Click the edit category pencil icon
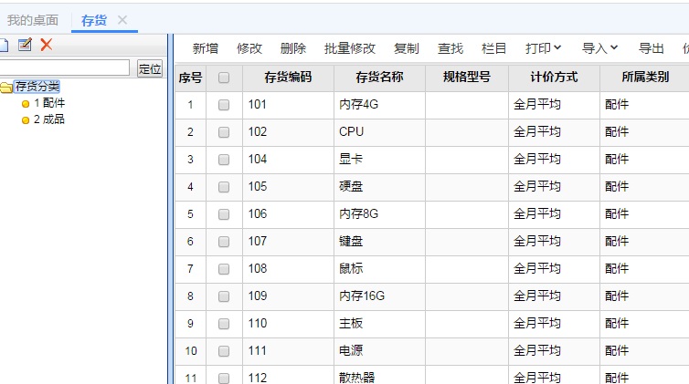This screenshot has height=384, width=689. click(x=25, y=45)
